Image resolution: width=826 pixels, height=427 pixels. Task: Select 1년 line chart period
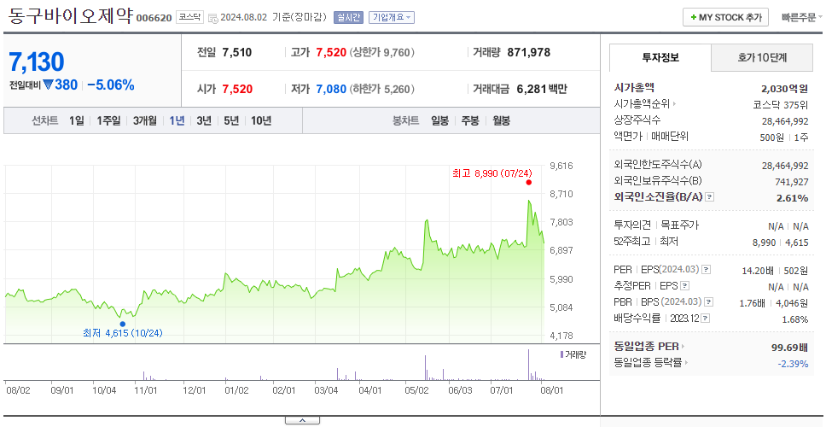(177, 120)
